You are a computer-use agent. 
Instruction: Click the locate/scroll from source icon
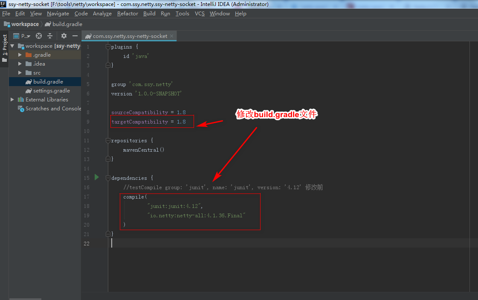(x=39, y=36)
